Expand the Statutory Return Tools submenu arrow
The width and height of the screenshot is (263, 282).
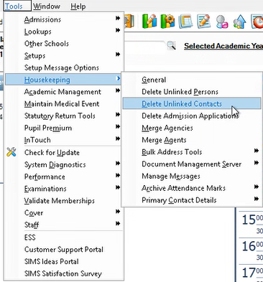118,115
